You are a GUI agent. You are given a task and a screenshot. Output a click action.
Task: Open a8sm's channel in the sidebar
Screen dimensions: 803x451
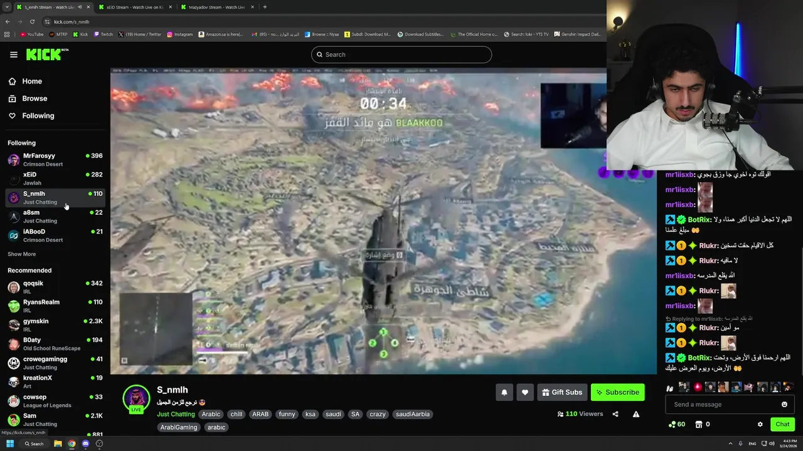pyautogui.click(x=55, y=216)
